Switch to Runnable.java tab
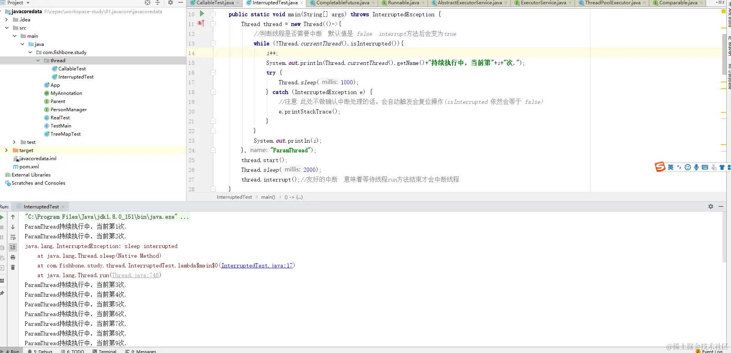Viewport: 731px width, 353px height. pos(403,3)
